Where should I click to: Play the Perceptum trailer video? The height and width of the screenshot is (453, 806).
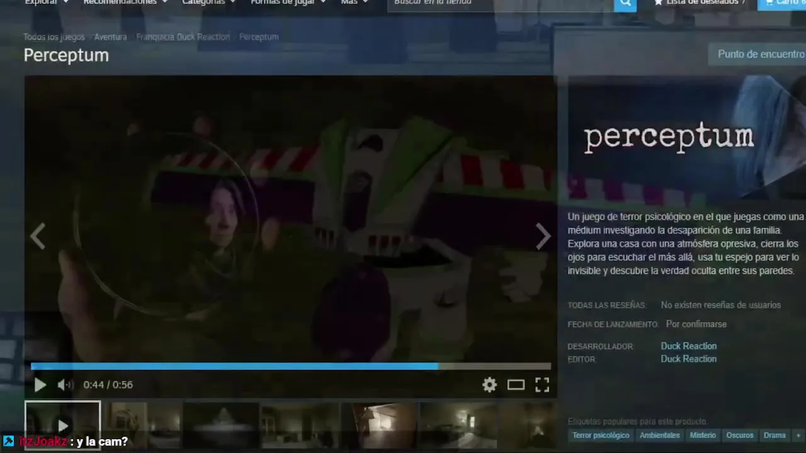(x=40, y=384)
